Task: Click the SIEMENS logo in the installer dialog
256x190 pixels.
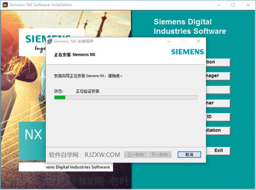Action: click(x=188, y=52)
